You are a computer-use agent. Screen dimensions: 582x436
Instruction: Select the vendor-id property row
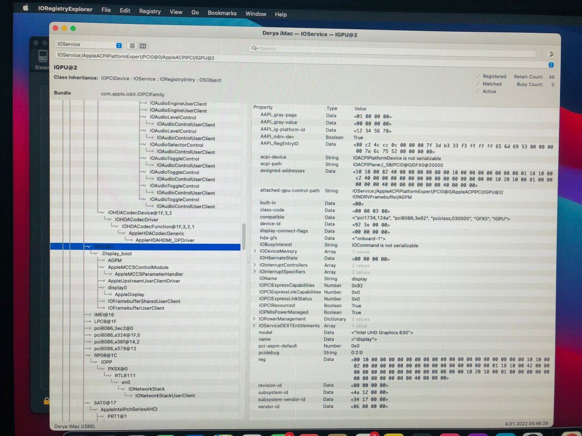point(402,407)
